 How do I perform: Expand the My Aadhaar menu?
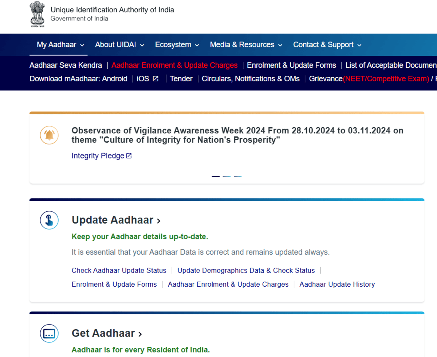click(60, 45)
